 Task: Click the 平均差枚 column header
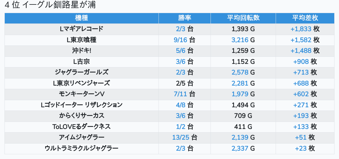[305, 18]
